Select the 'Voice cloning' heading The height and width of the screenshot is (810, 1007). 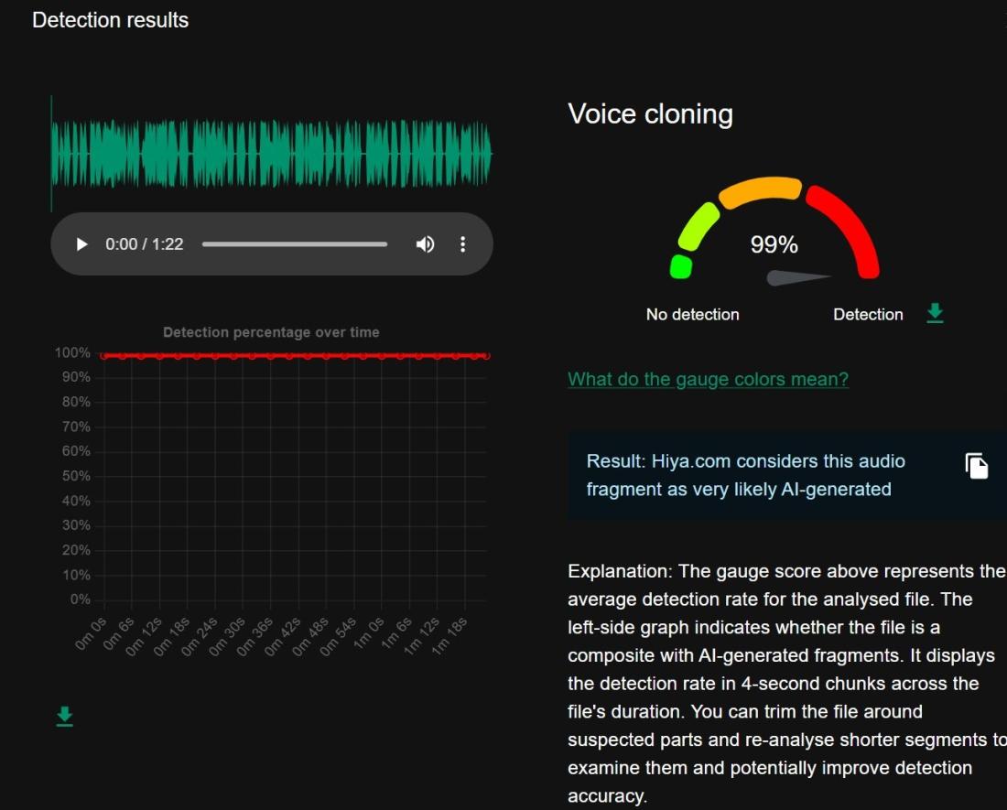tap(650, 114)
